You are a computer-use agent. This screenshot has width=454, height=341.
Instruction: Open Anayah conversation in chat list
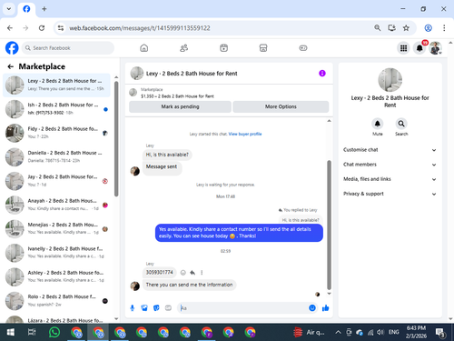(x=56, y=205)
